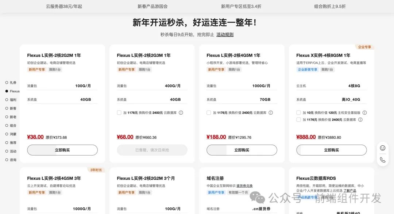The height and width of the screenshot is (214, 394).
Task: Open info icon on 2核2G3M database add-on
Action: click(181, 112)
